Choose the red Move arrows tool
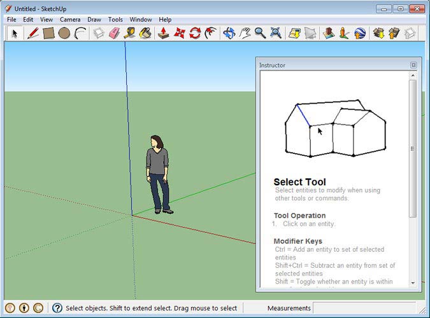Viewport: 430px width, 318px height. [x=180, y=32]
